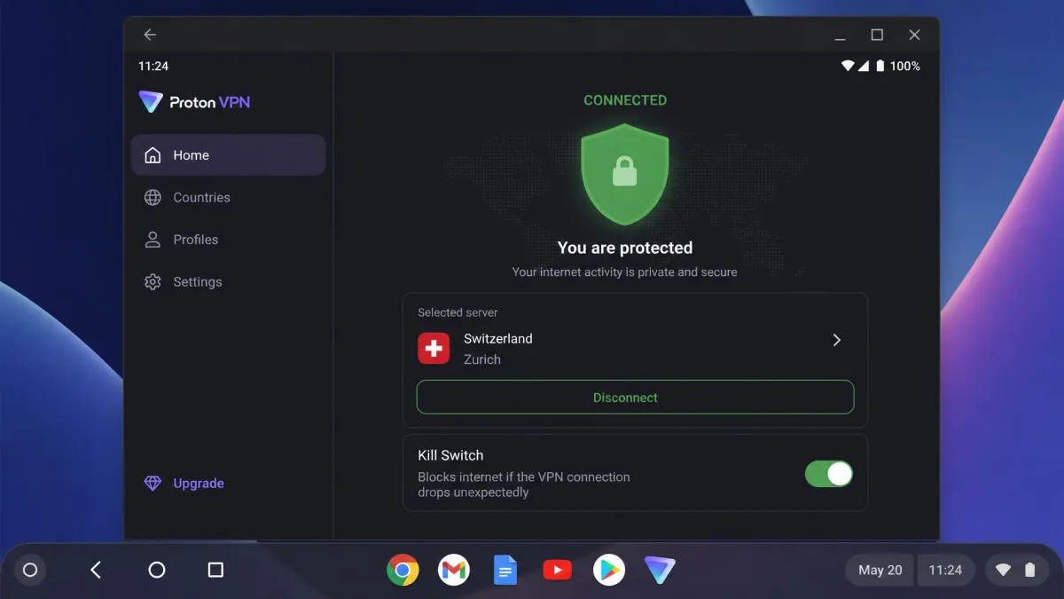Click the person icon beside Profiles
The image size is (1064, 599).
[x=153, y=240]
